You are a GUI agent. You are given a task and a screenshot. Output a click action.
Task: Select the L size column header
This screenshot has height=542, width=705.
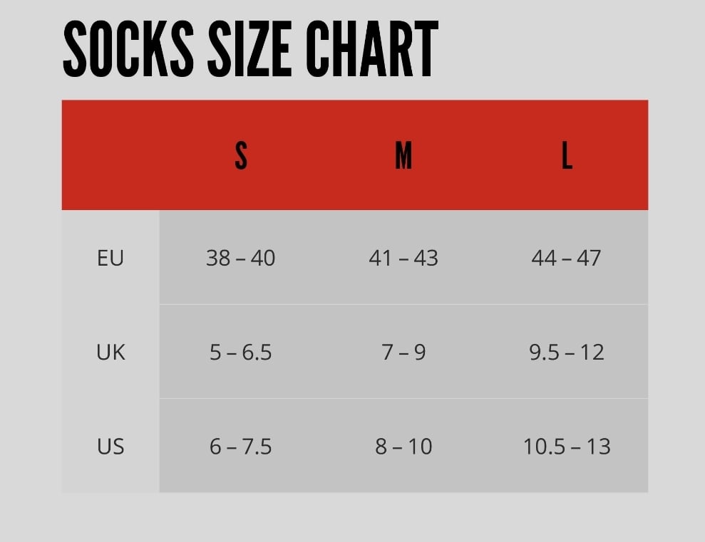567,155
